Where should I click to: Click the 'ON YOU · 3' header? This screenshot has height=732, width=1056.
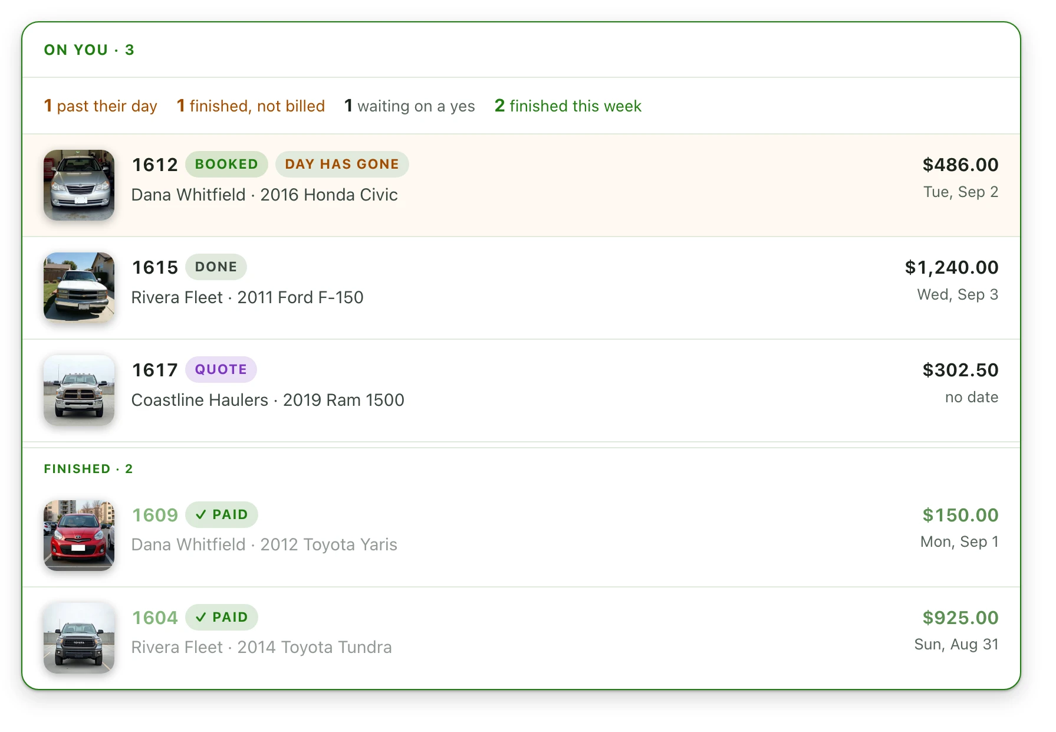[89, 50]
